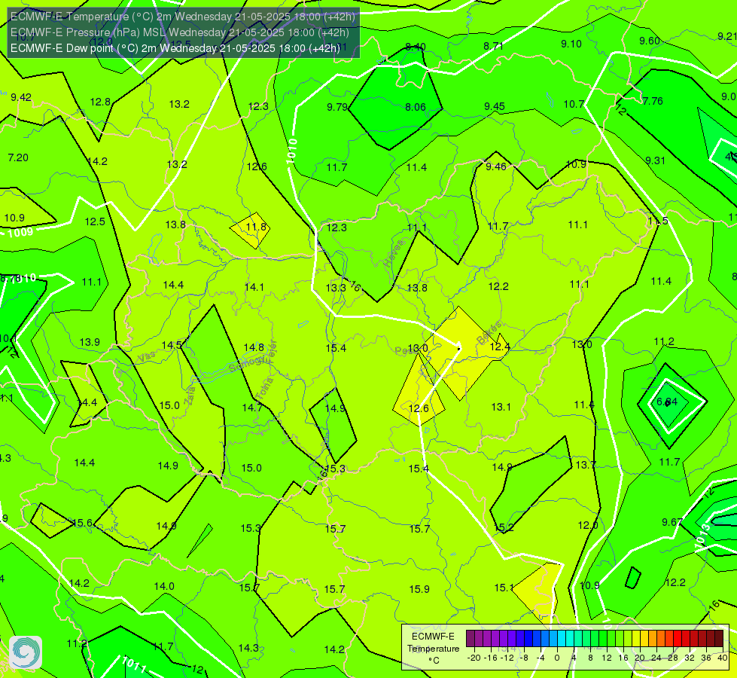Click the 7.20 temperature value
This screenshot has height=678, width=737.
(x=18, y=157)
